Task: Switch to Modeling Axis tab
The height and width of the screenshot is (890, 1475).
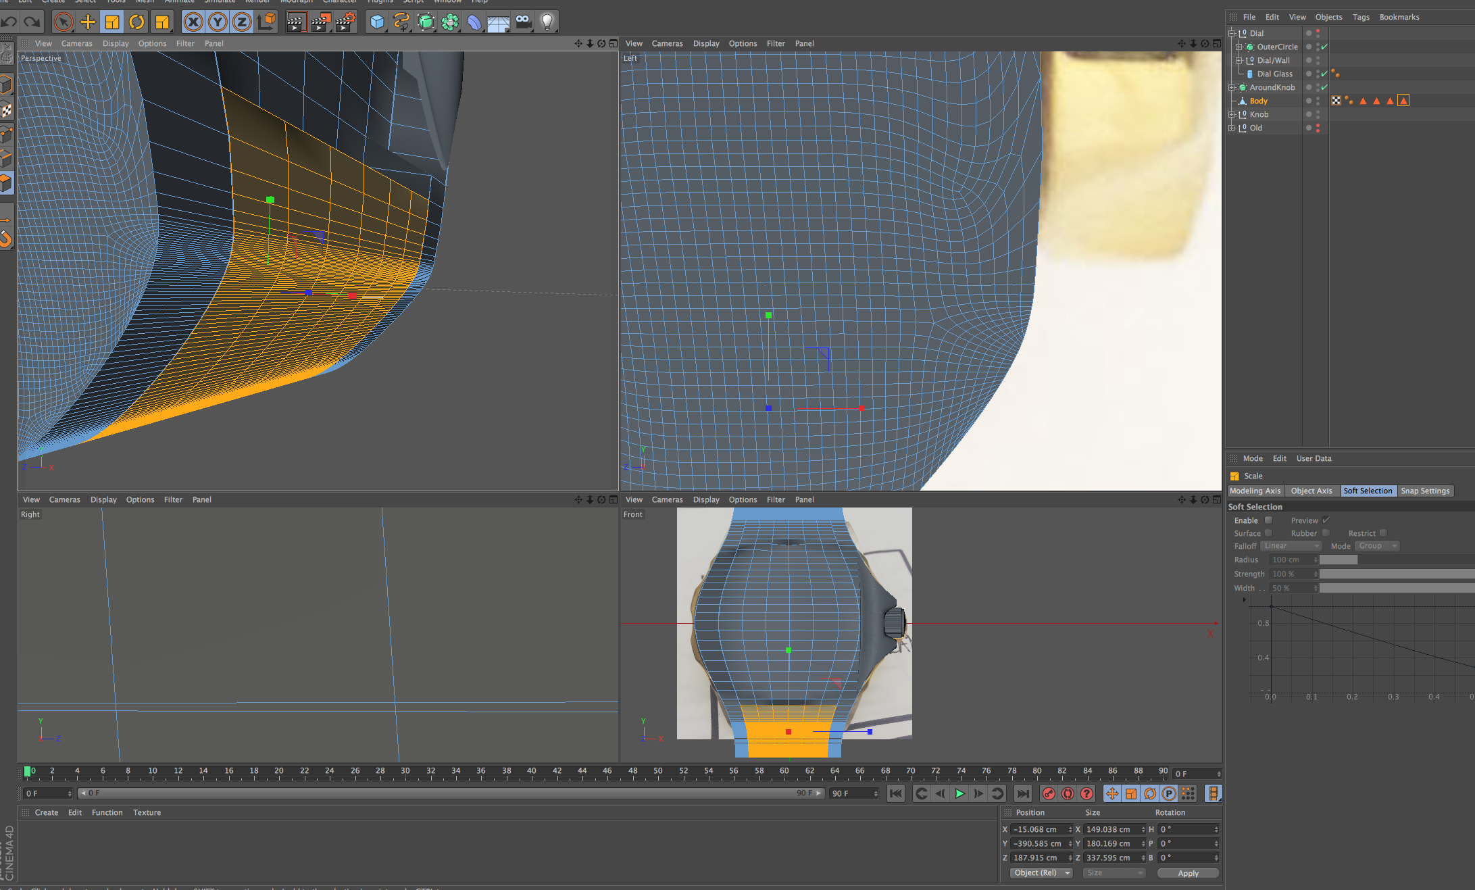Action: coord(1255,491)
